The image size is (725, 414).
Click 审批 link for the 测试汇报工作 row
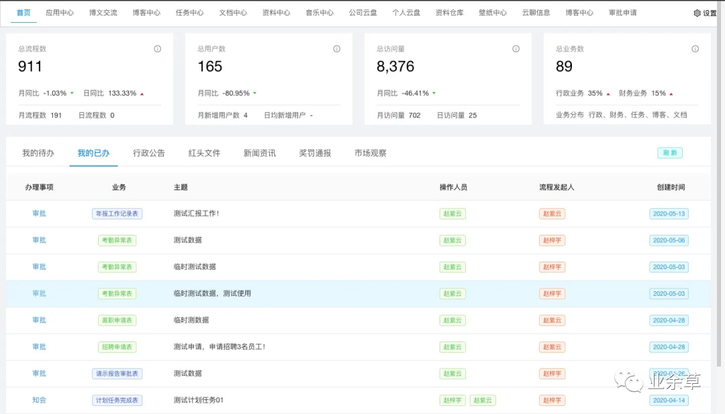click(39, 214)
